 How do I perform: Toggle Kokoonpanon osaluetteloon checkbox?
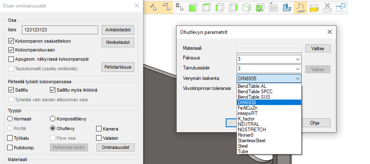click(x=11, y=41)
